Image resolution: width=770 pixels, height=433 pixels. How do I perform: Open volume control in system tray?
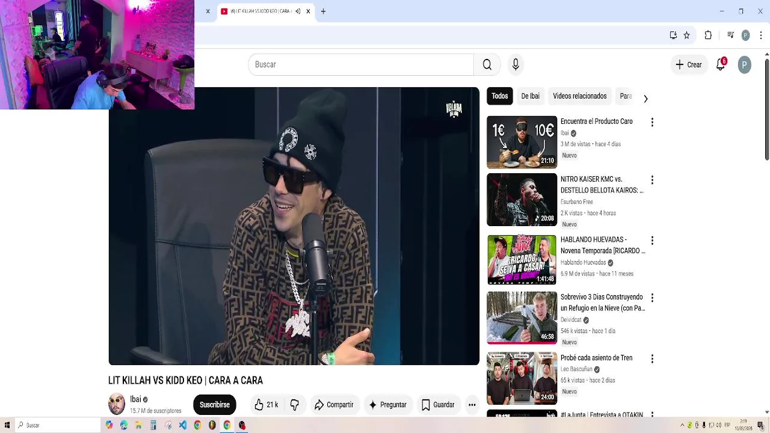[718, 425]
